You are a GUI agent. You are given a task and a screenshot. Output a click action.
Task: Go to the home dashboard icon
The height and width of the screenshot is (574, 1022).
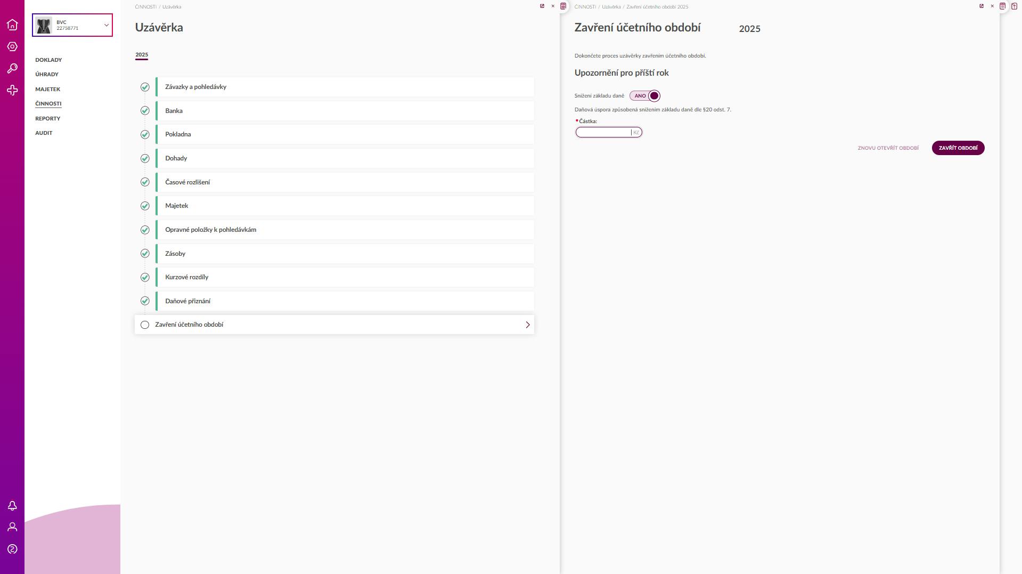[x=12, y=25]
